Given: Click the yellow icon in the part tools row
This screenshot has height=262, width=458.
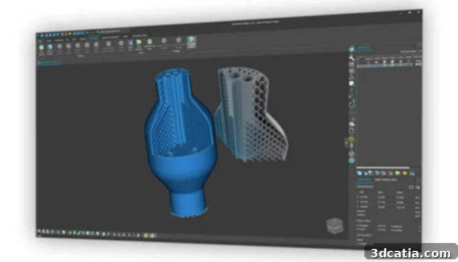Looking at the screenshot, I should pos(404,174).
